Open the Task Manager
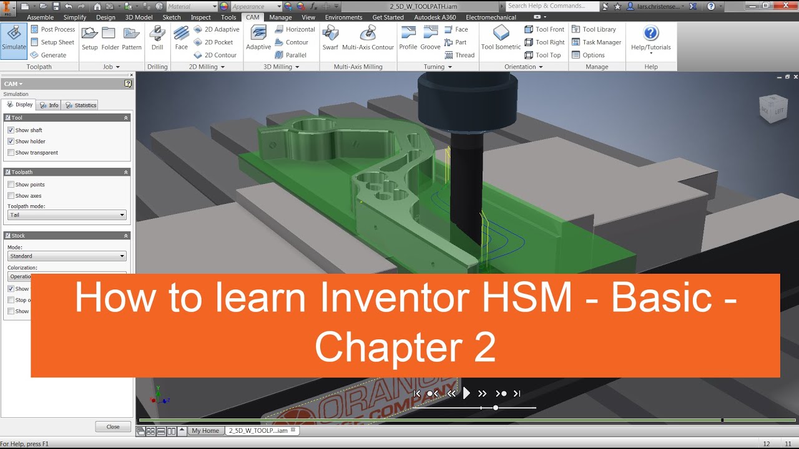The image size is (799, 449). pyautogui.click(x=596, y=42)
